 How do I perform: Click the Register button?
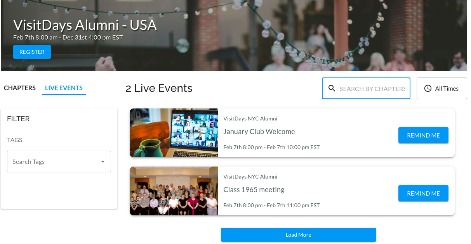32,52
